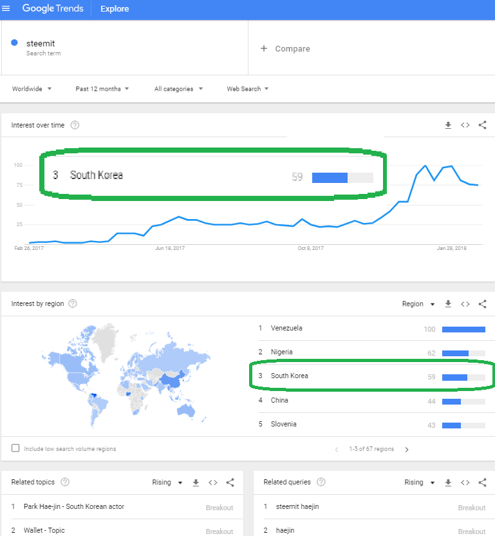Show help for Related queries

tap(321, 482)
